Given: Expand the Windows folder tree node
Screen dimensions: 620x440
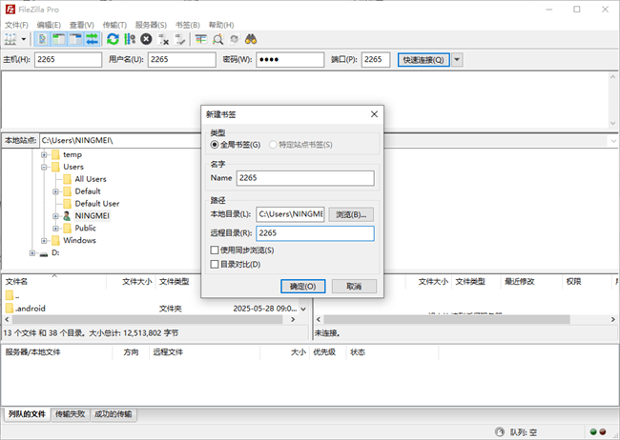Looking at the screenshot, I should (x=44, y=241).
